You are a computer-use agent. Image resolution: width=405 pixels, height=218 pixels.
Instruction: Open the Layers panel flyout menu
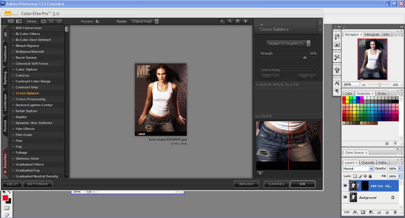pos(401,163)
